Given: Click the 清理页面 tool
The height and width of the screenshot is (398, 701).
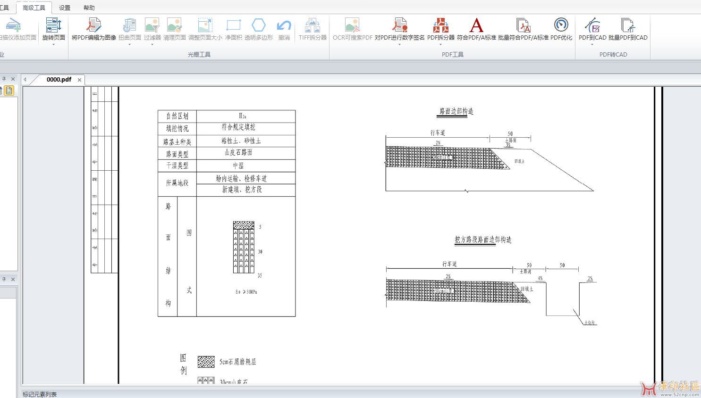Looking at the screenshot, I should 175,29.
